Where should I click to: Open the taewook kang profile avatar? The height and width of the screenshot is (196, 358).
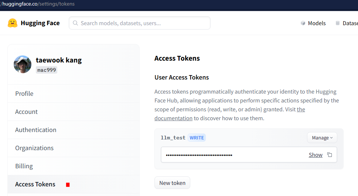[x=23, y=64]
